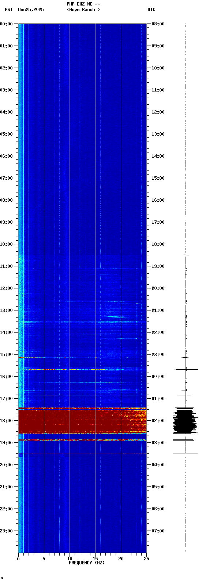Click '05:00' on the UTC time axis
This screenshot has width=202, height=582.
(158, 487)
